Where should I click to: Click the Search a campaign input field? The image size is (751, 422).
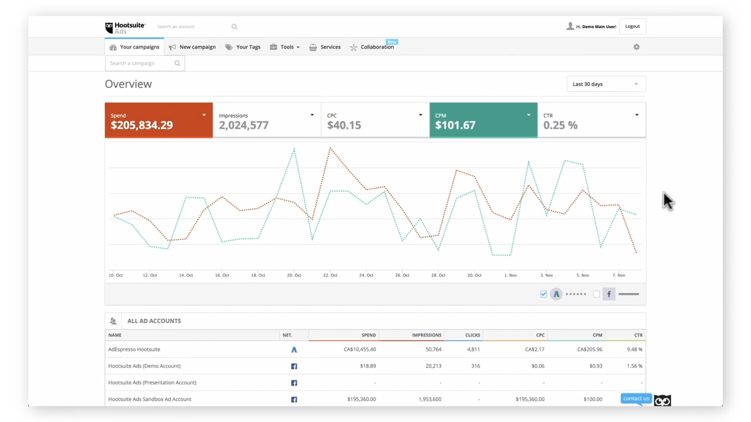[140, 63]
